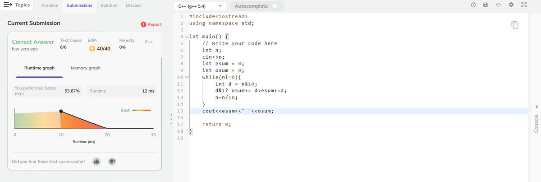The width and height of the screenshot is (541, 182).
Task: Give thumbs up for test cases
Action: click(x=96, y=161)
